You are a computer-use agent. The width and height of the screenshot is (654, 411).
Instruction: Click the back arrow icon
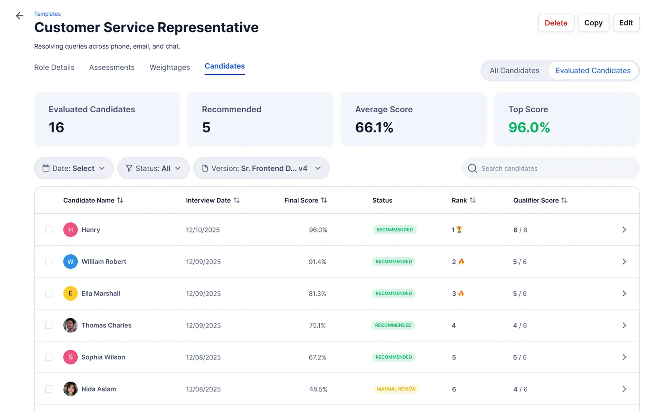pos(19,16)
